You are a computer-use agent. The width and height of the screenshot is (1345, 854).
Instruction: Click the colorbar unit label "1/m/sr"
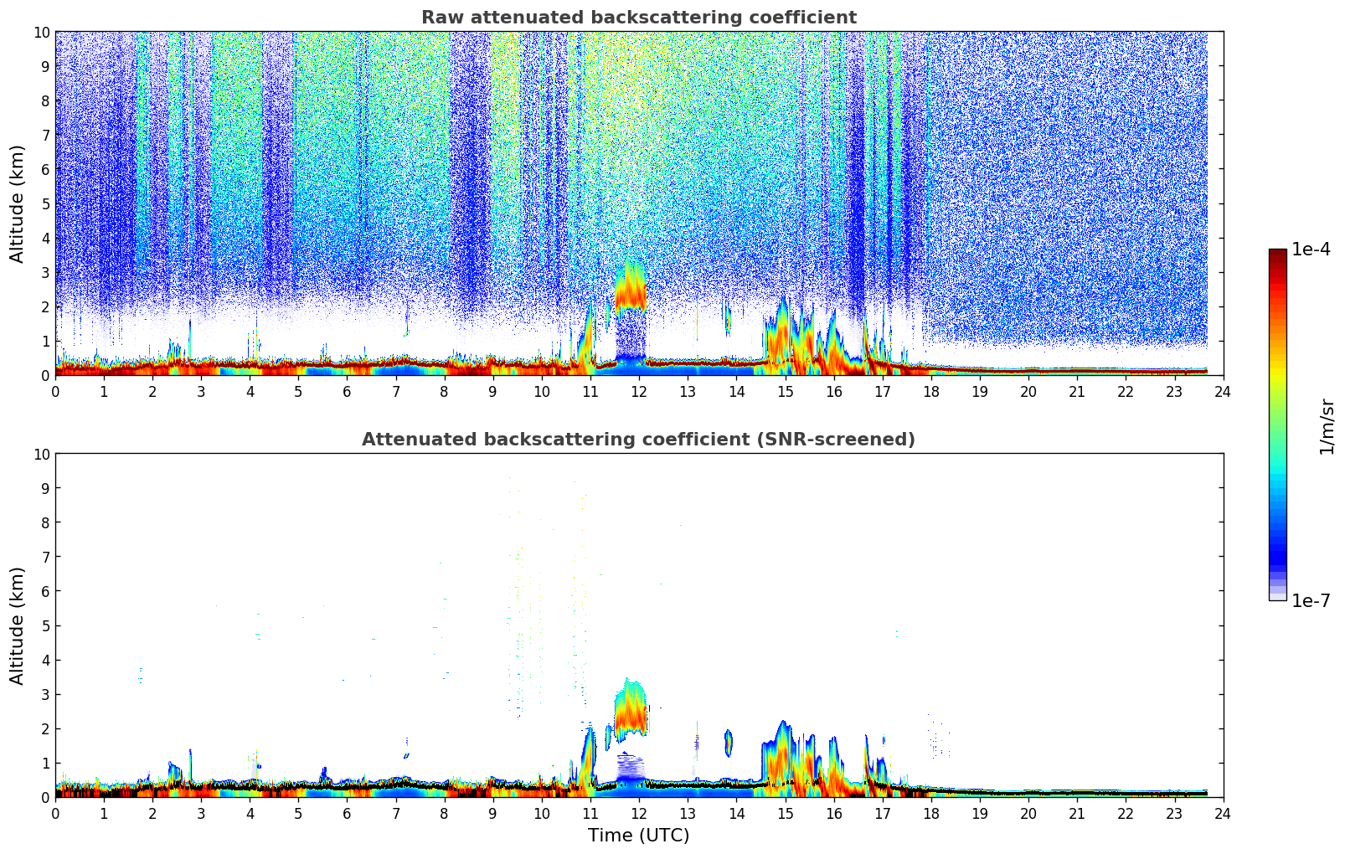[x=1327, y=427]
